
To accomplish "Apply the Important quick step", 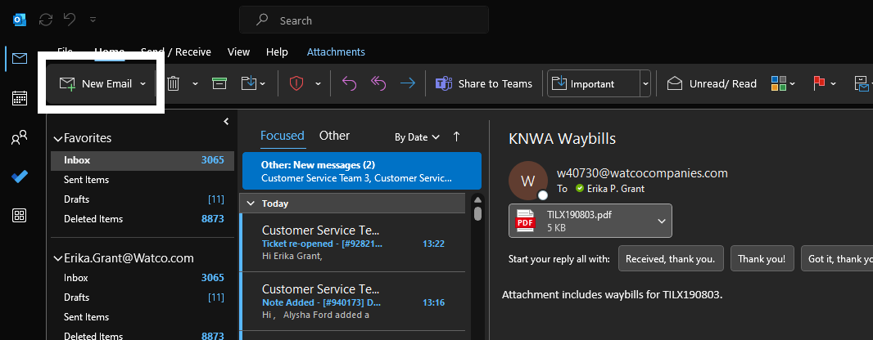I will pos(593,84).
